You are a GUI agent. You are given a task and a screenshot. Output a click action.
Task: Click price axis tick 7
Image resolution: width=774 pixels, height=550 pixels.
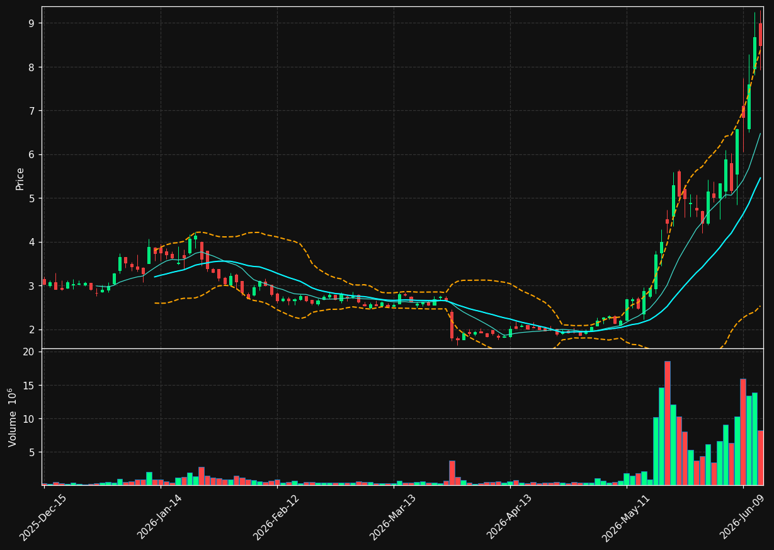tap(31, 111)
